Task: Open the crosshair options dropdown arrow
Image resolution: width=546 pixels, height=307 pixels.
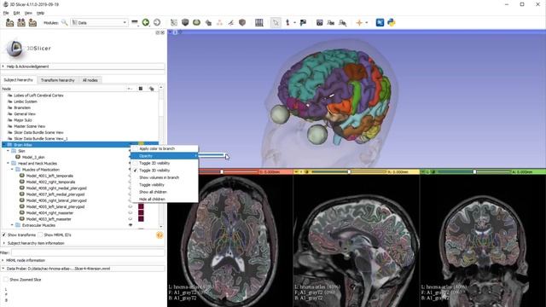Action: point(367,23)
